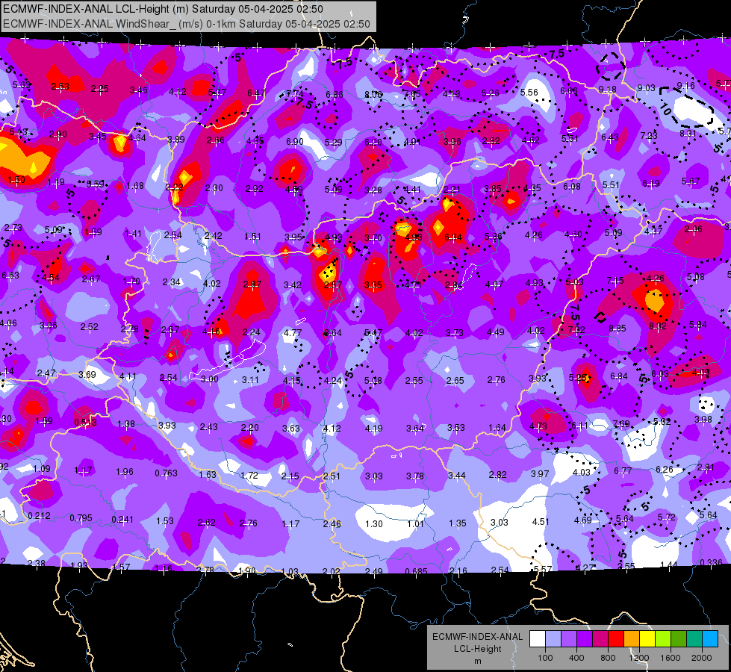Viewport: 731px width, 672px height.
Task: Click the wind shear value 4.51
Action: pyautogui.click(x=541, y=521)
